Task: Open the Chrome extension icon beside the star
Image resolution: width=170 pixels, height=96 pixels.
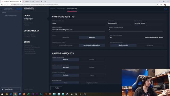Action: 161,5
